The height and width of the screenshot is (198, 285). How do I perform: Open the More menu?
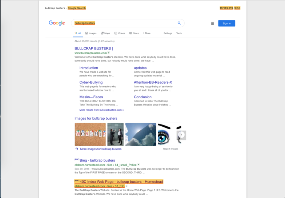[147, 33]
